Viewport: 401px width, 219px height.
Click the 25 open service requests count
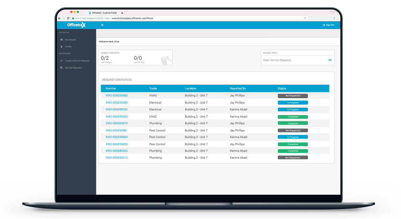coord(330,60)
